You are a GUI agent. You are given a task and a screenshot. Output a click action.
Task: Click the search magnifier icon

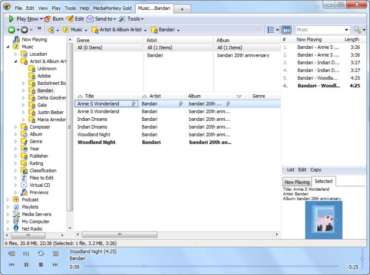(357, 30)
